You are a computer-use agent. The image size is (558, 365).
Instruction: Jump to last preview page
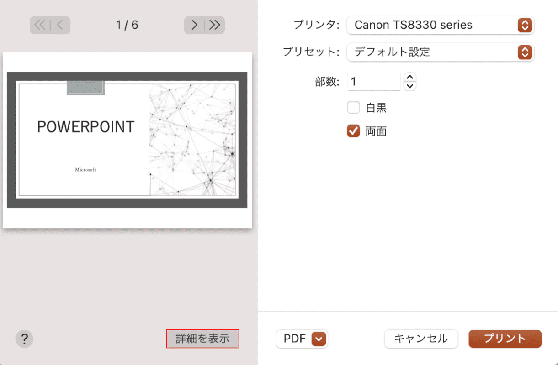[x=215, y=25]
